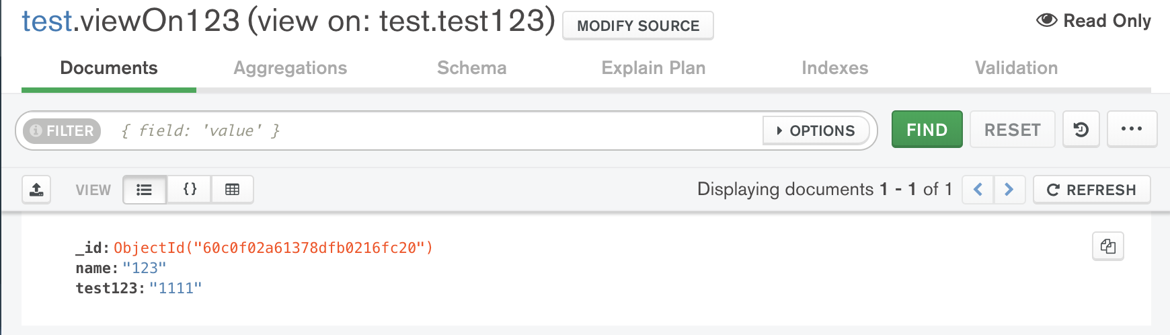Open the three-dot query menu
The height and width of the screenshot is (335, 1170).
pyautogui.click(x=1132, y=129)
